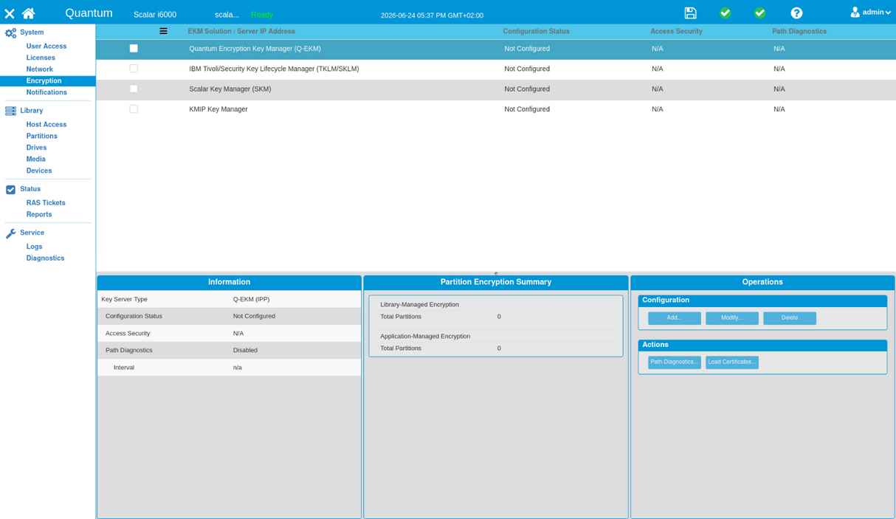This screenshot has width=896, height=519.
Task: Check the Scalar Key Manager row checkbox
Action: [x=134, y=89]
